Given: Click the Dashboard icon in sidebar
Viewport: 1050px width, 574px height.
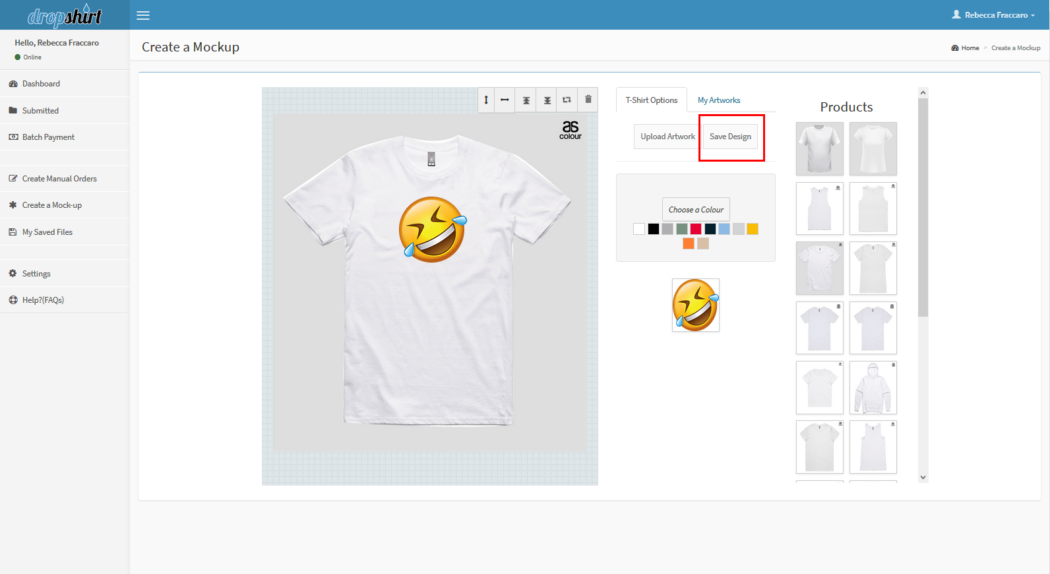Looking at the screenshot, I should [13, 84].
